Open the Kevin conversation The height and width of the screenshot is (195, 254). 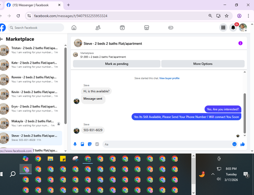(x=31, y=94)
